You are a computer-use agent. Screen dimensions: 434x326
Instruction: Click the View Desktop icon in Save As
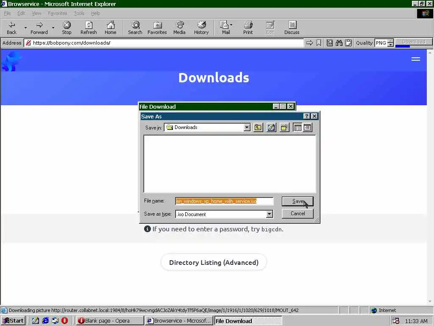coord(271,127)
